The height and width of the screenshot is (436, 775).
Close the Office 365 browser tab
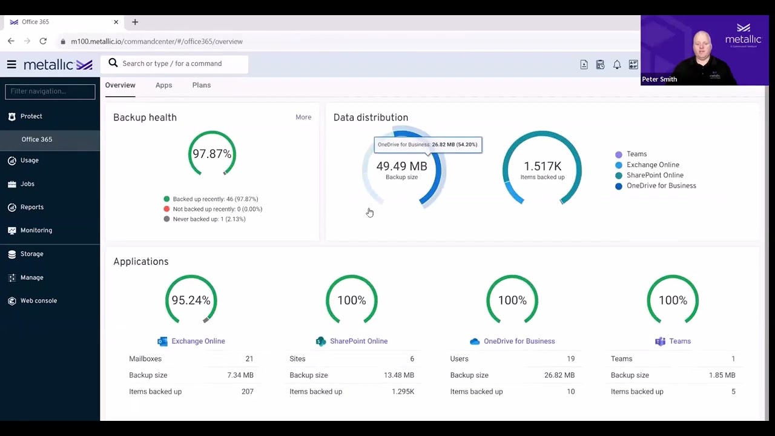(116, 22)
